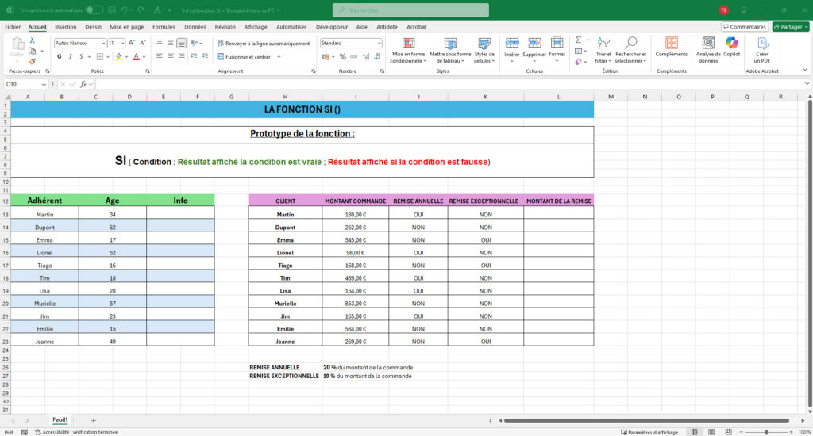Click the Analyse de données icon

707,44
